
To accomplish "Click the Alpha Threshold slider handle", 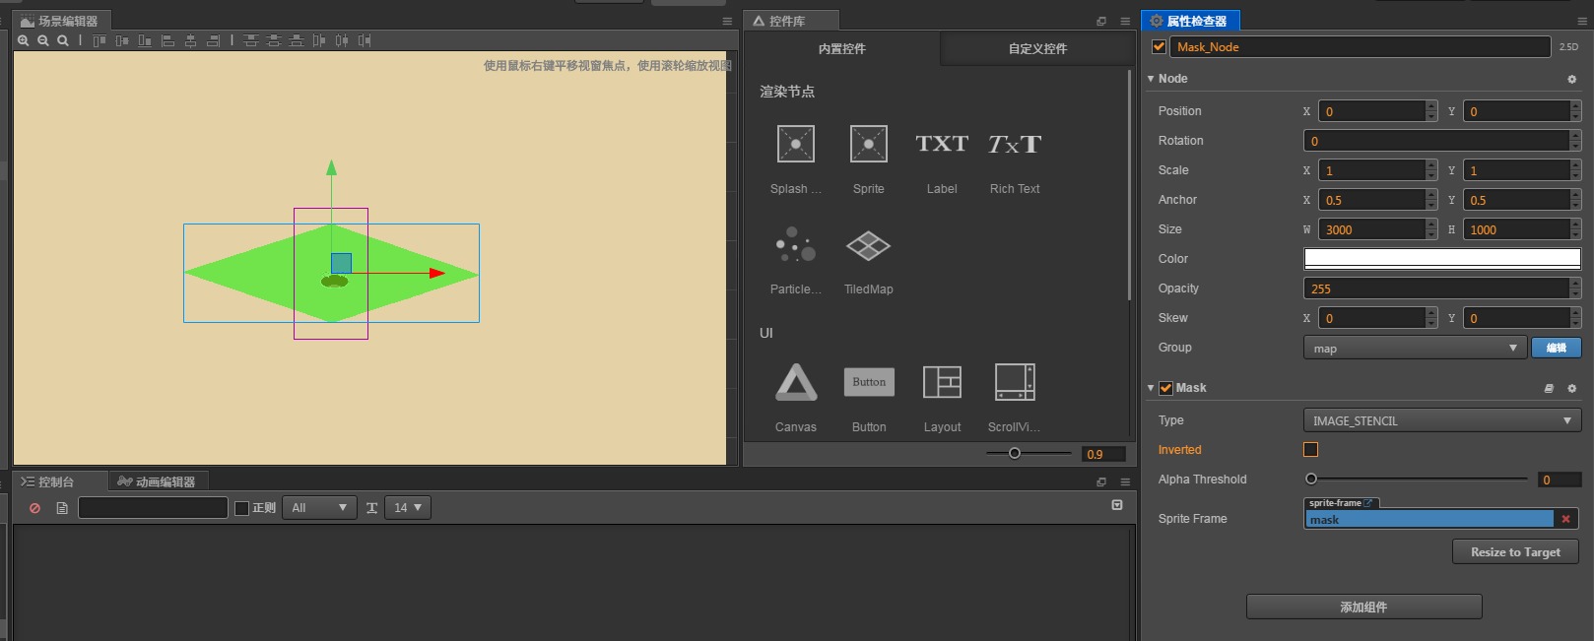I will tap(1311, 480).
